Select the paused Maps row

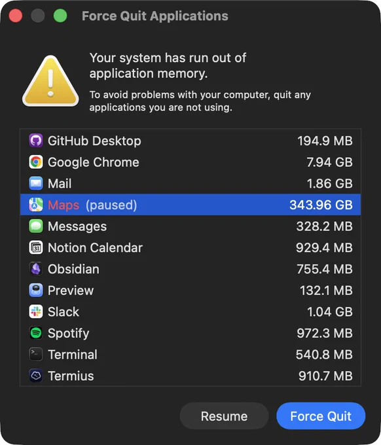pyautogui.click(x=190, y=205)
